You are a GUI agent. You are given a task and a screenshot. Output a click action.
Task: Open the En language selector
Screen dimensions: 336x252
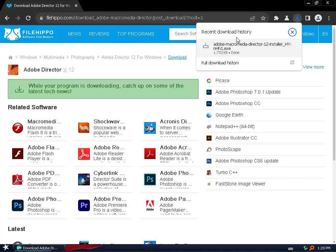[x=325, y=34]
